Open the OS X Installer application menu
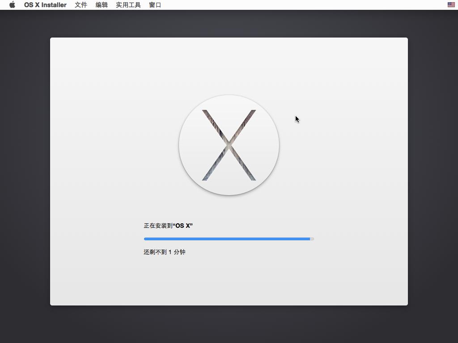Image resolution: width=458 pixels, height=343 pixels. coord(45,5)
